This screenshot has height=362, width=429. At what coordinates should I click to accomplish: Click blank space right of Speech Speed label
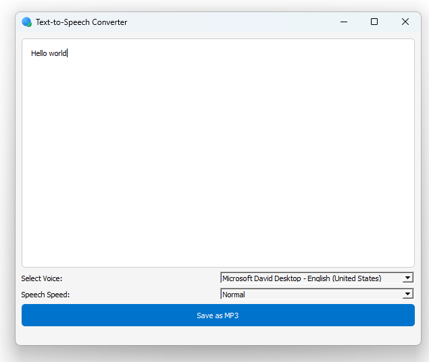point(142,295)
